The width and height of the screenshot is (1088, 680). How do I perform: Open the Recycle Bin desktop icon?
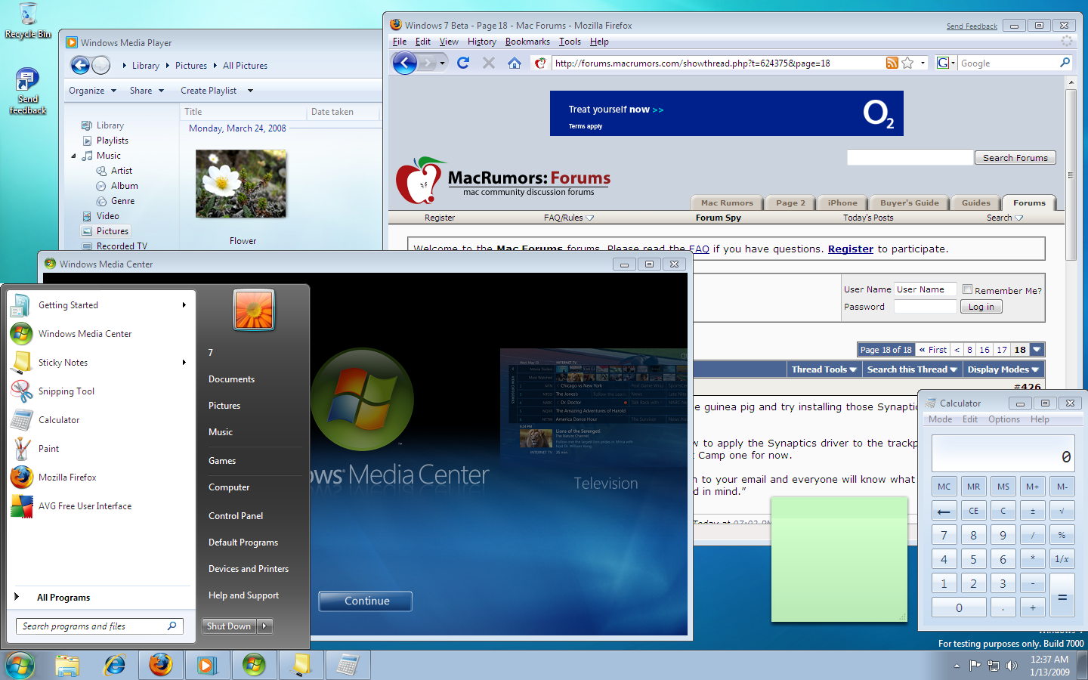coord(28,21)
